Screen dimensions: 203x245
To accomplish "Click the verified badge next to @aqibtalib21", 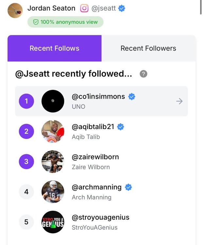I will point(121,127).
